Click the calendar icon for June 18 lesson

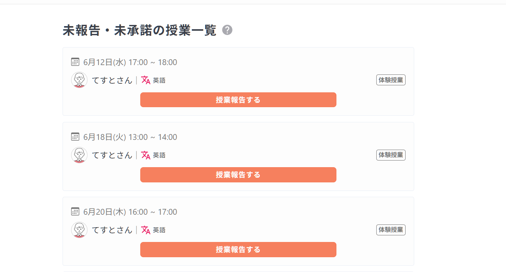point(75,137)
